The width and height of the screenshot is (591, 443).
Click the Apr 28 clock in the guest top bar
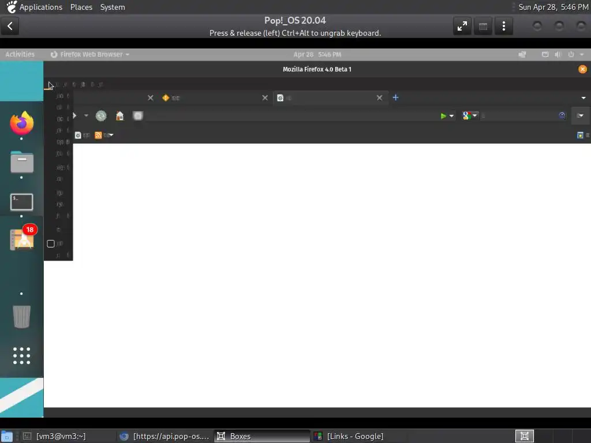[x=317, y=54]
